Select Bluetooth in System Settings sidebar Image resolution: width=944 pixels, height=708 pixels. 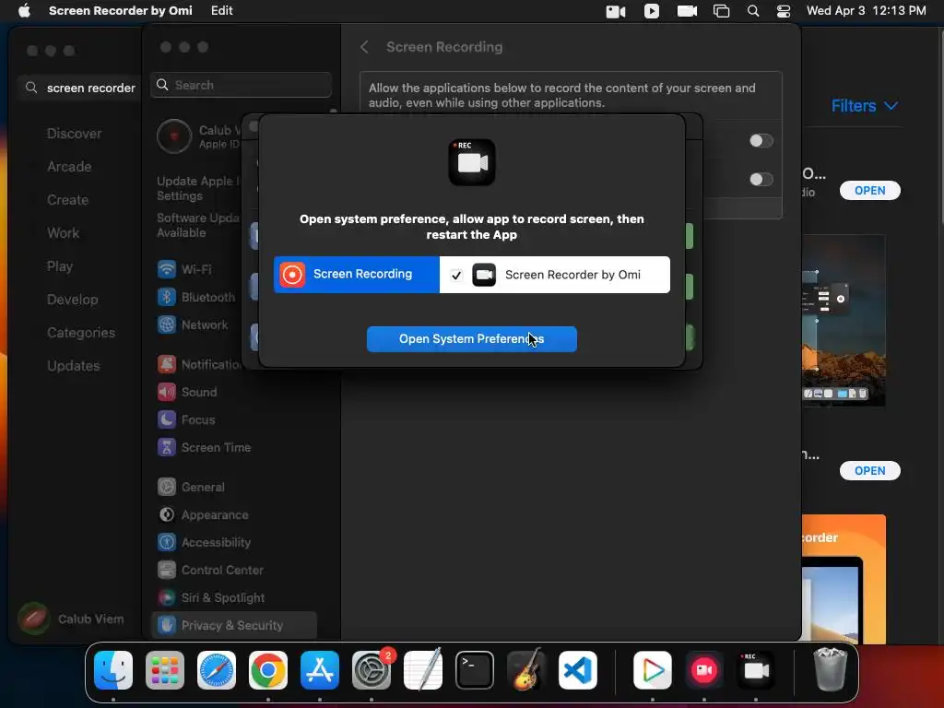(196, 297)
